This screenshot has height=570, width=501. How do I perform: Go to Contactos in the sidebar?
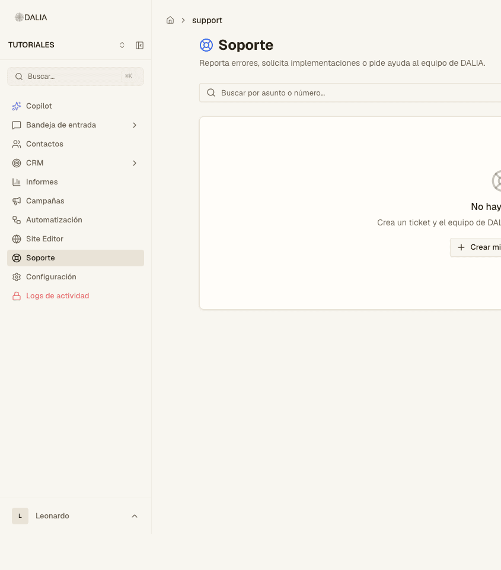pyautogui.click(x=75, y=144)
